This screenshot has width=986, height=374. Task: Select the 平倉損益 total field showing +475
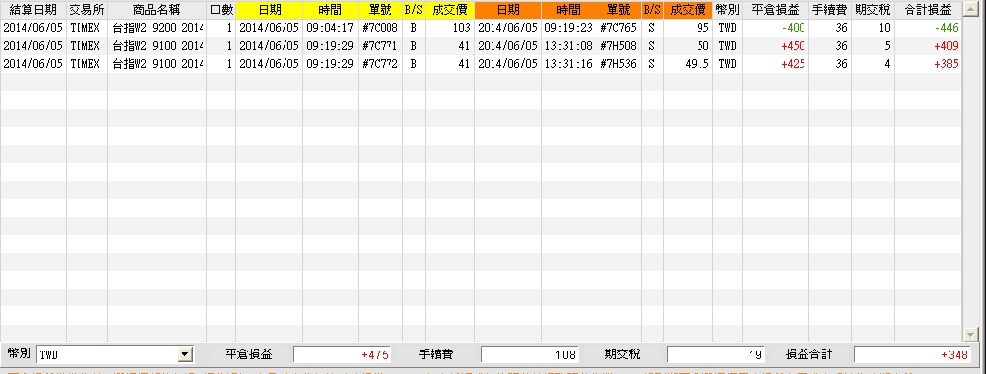(341, 355)
